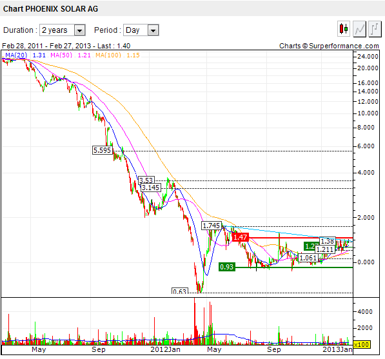The width and height of the screenshot is (385, 359).
Task: Click the 2012Jan axis label
Action: pos(165,349)
